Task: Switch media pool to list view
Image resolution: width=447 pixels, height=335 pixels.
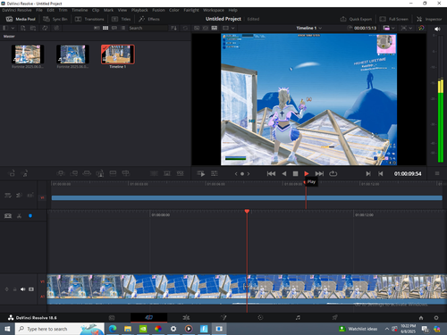Action: click(x=123, y=28)
